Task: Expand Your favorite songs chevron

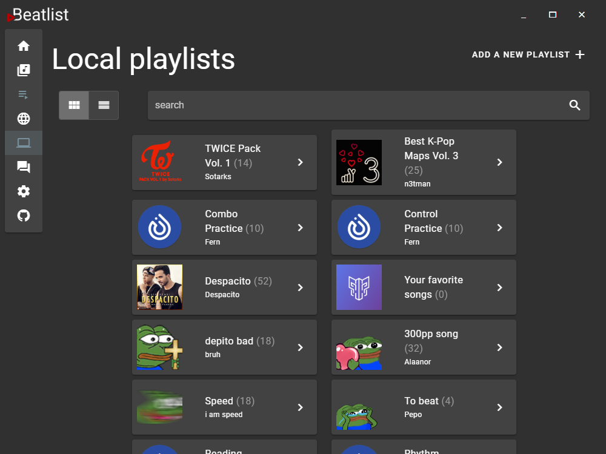Action: (x=500, y=288)
